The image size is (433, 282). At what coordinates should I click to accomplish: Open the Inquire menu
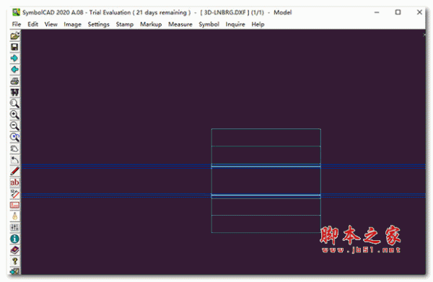tap(235, 25)
